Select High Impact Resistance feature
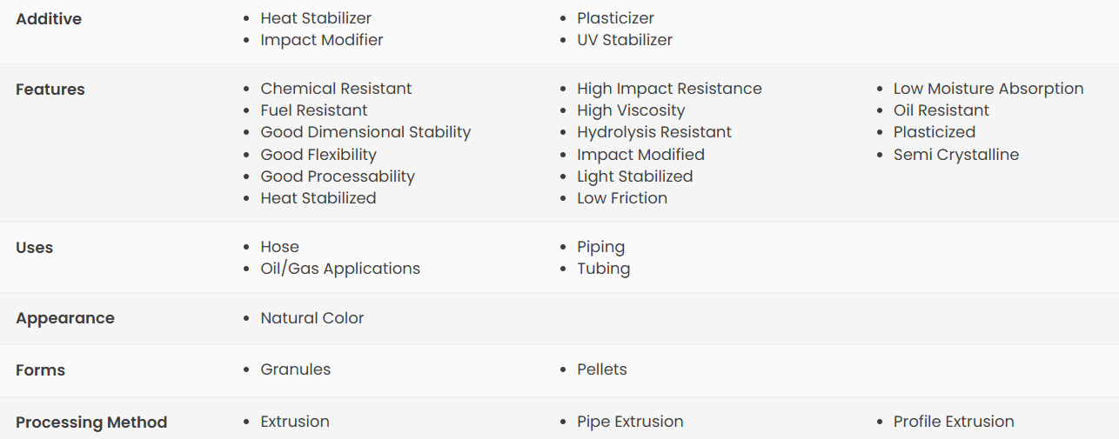The width and height of the screenshot is (1119, 439). (x=669, y=89)
